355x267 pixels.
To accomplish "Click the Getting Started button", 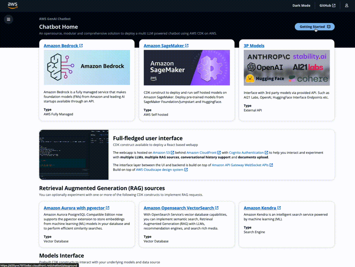I will 314,27.
